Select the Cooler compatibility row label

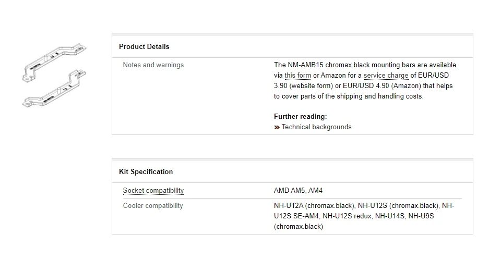pos(153,206)
